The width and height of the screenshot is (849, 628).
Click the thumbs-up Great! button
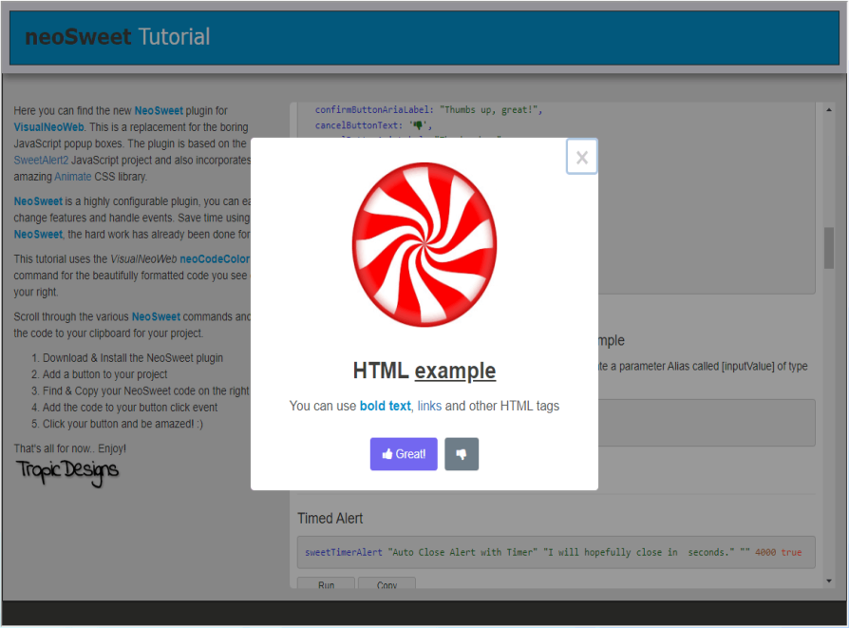click(404, 454)
